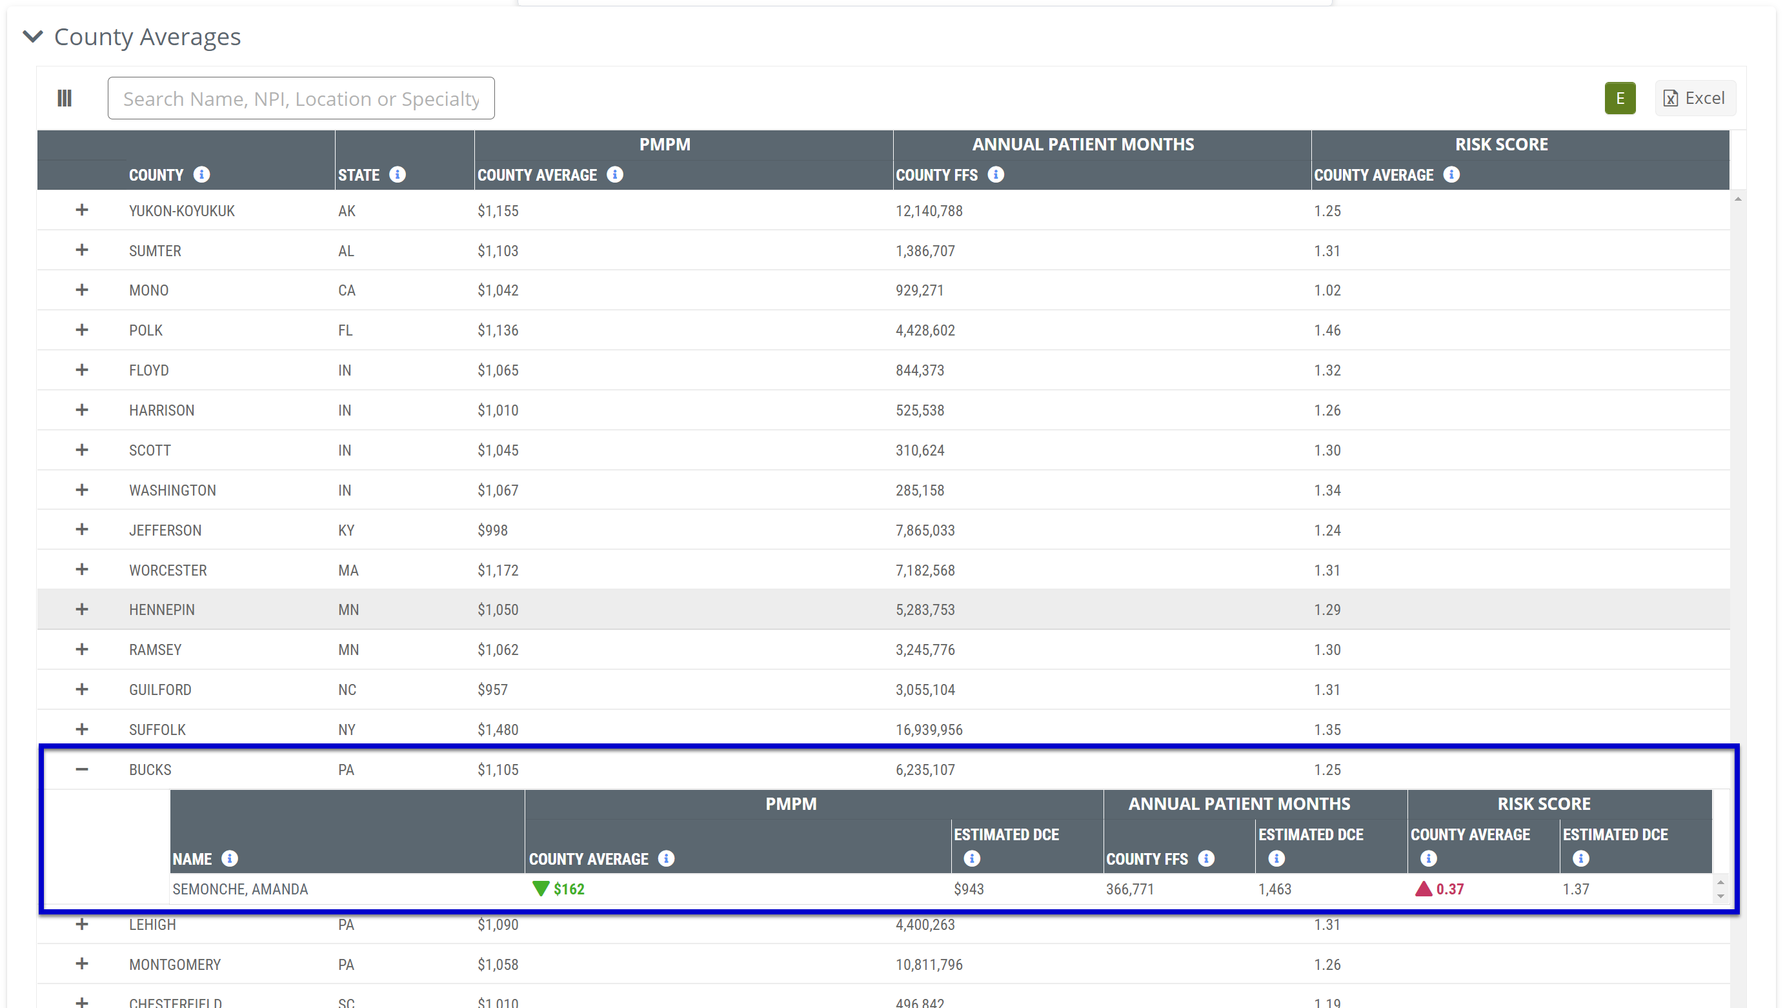Click the main table scrollbar up arrow
Screen dimensions: 1785x1008
tap(1738, 199)
